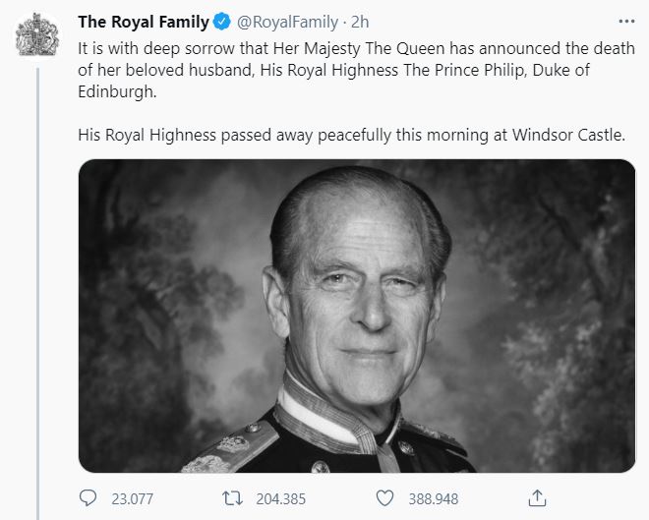Click the word "Edinburgh." in the tweet
The image size is (649, 520).
point(116,90)
